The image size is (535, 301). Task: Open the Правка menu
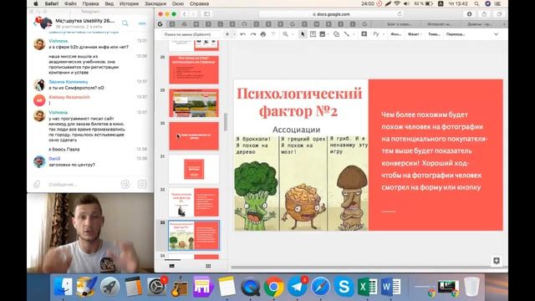click(90, 3)
